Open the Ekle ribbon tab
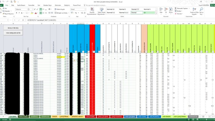The width and height of the screenshot is (215, 121). click(13, 5)
